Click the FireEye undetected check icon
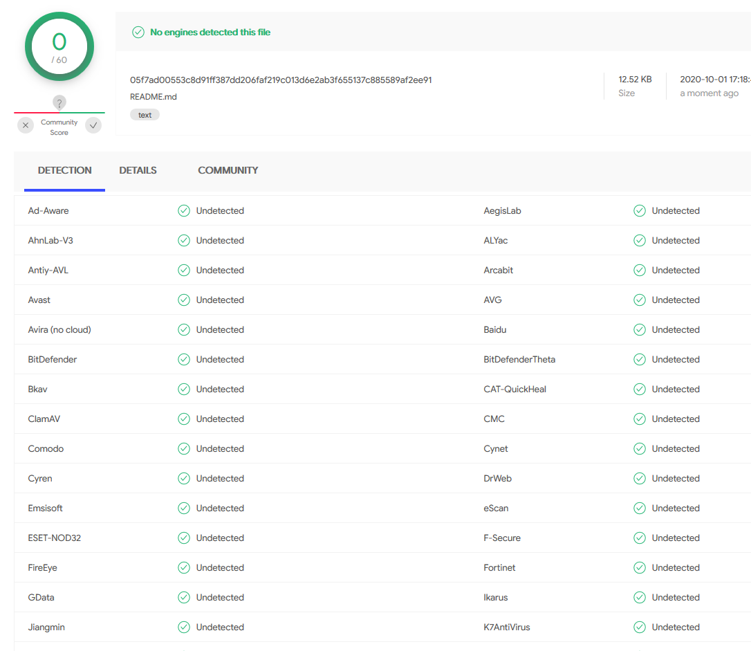Screen dimensions: 751x651 (184, 568)
